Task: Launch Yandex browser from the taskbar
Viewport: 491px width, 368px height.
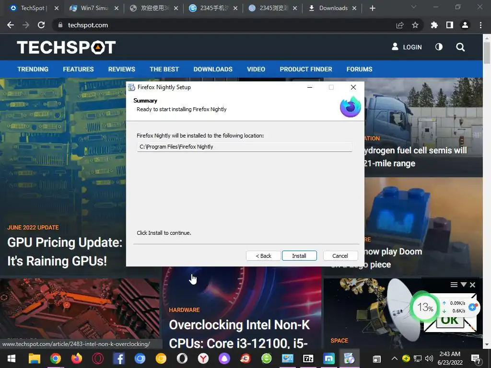Action: [203, 358]
